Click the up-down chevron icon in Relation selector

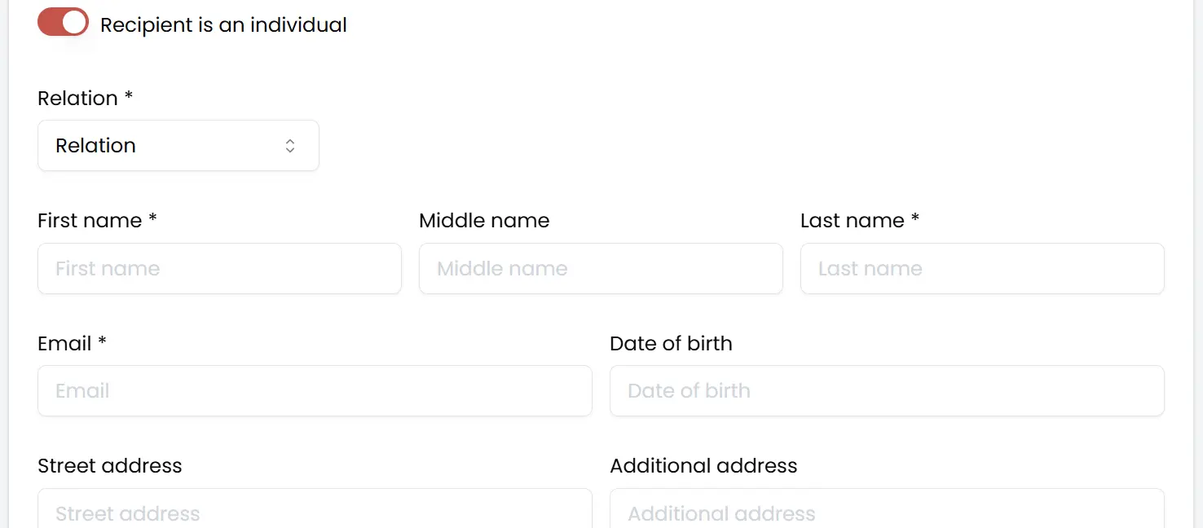pyautogui.click(x=290, y=146)
